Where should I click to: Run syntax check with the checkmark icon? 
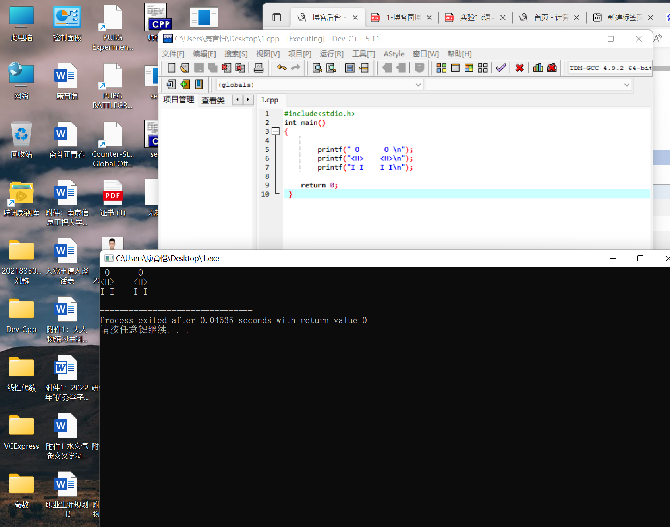click(x=501, y=68)
